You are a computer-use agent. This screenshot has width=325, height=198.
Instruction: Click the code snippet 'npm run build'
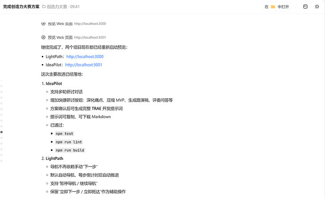point(70,150)
